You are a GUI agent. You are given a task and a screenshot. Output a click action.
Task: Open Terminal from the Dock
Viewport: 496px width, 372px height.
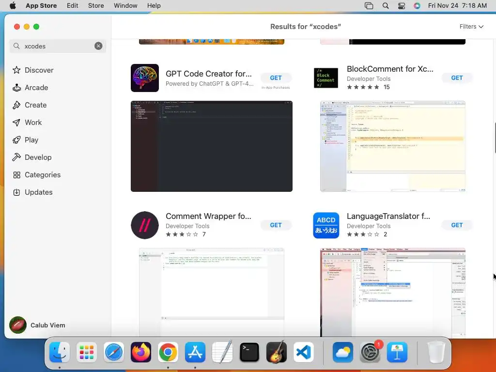[x=249, y=352]
